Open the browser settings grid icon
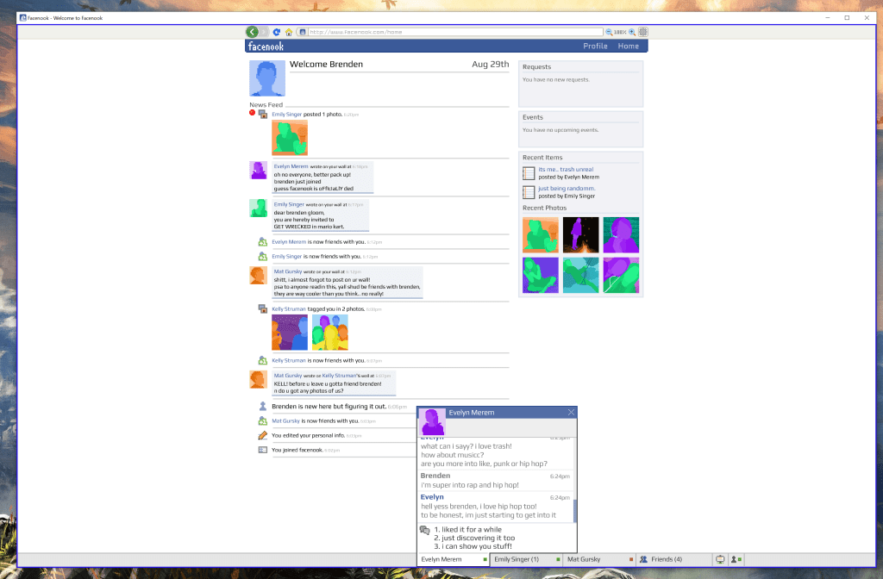The width and height of the screenshot is (883, 579). (643, 32)
